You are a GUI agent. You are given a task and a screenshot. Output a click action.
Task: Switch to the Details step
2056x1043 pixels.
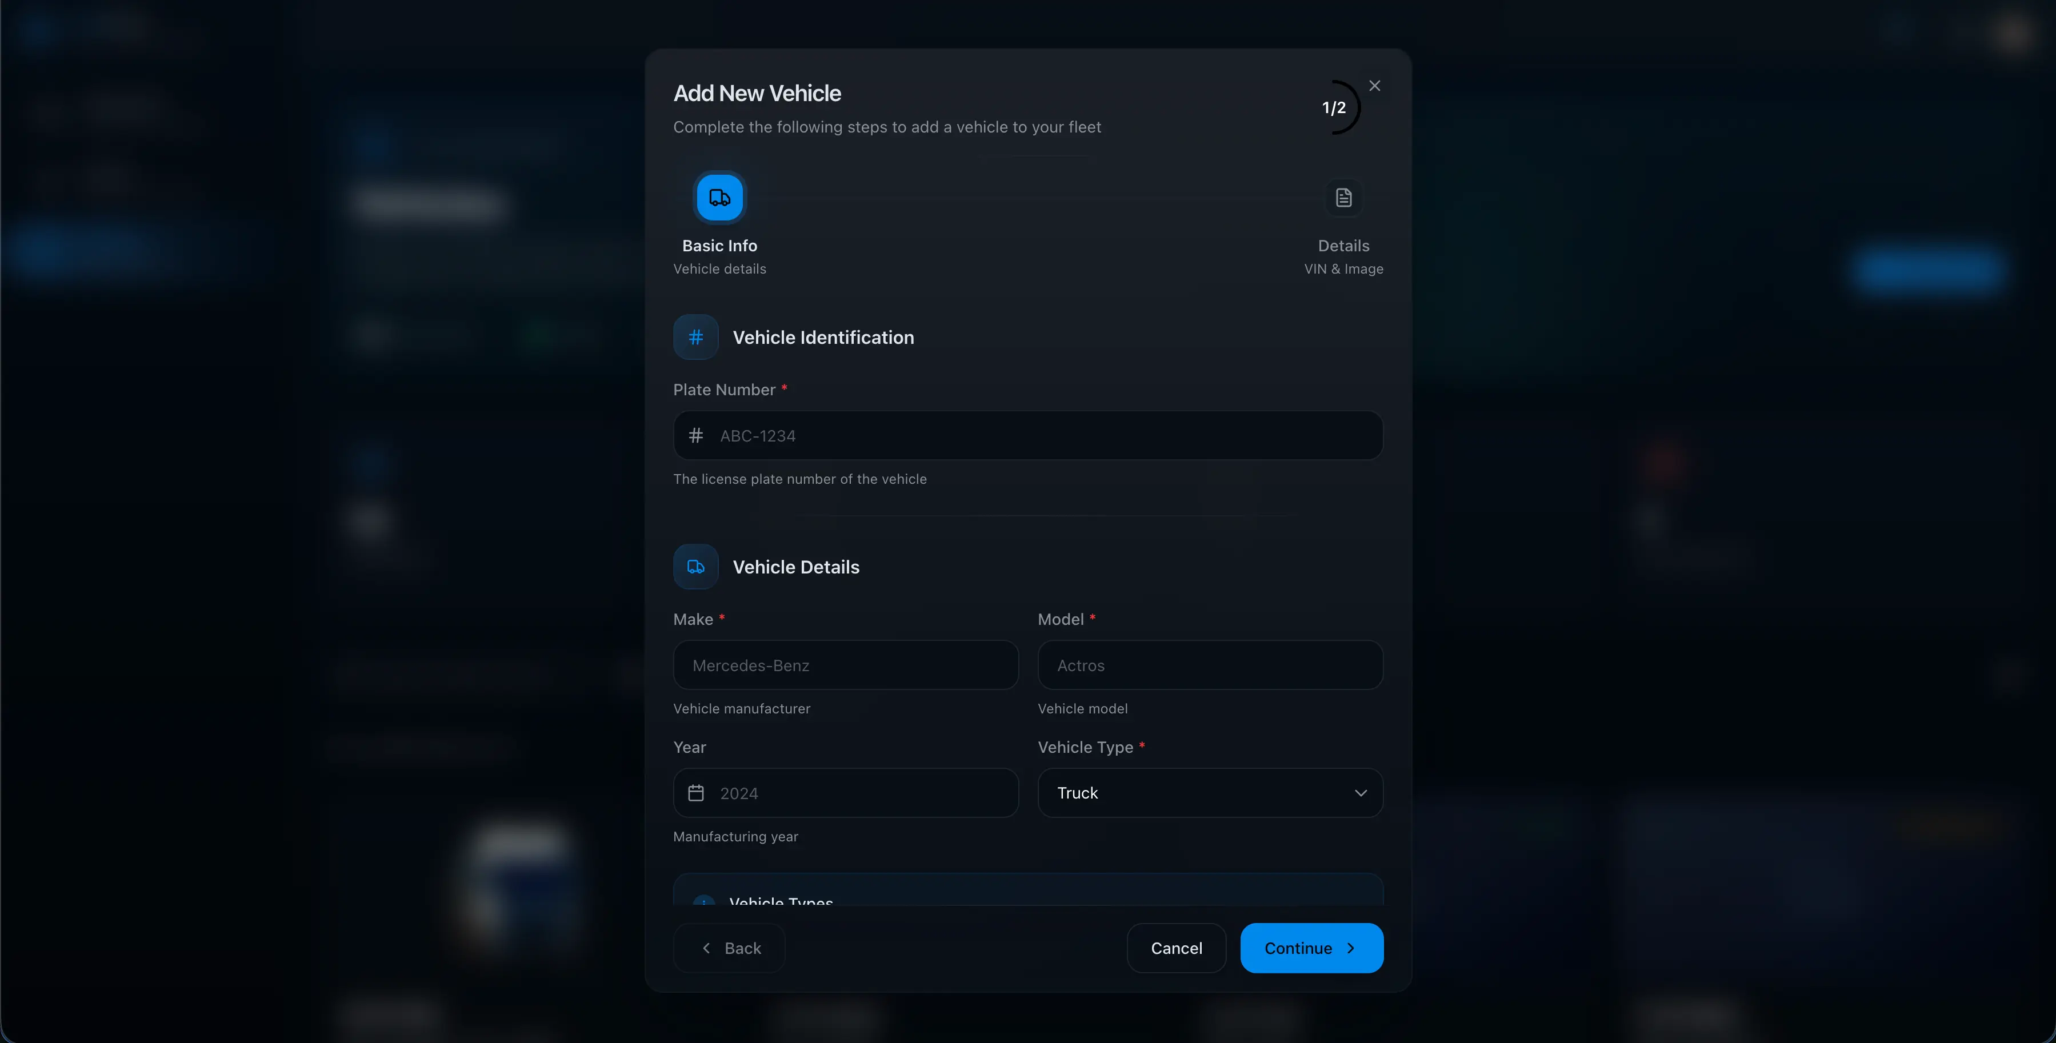pos(1342,231)
